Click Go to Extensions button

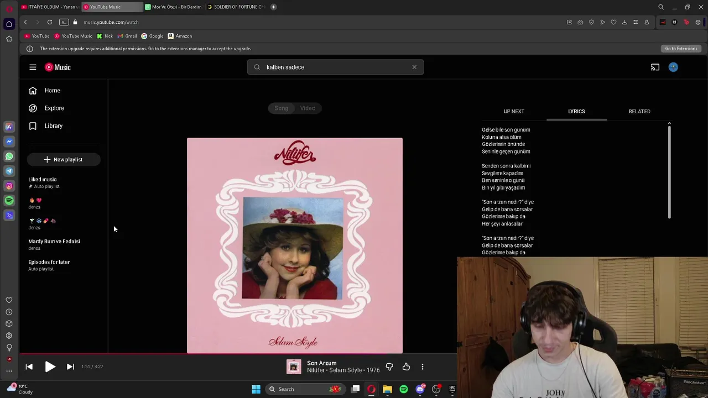[681, 49]
